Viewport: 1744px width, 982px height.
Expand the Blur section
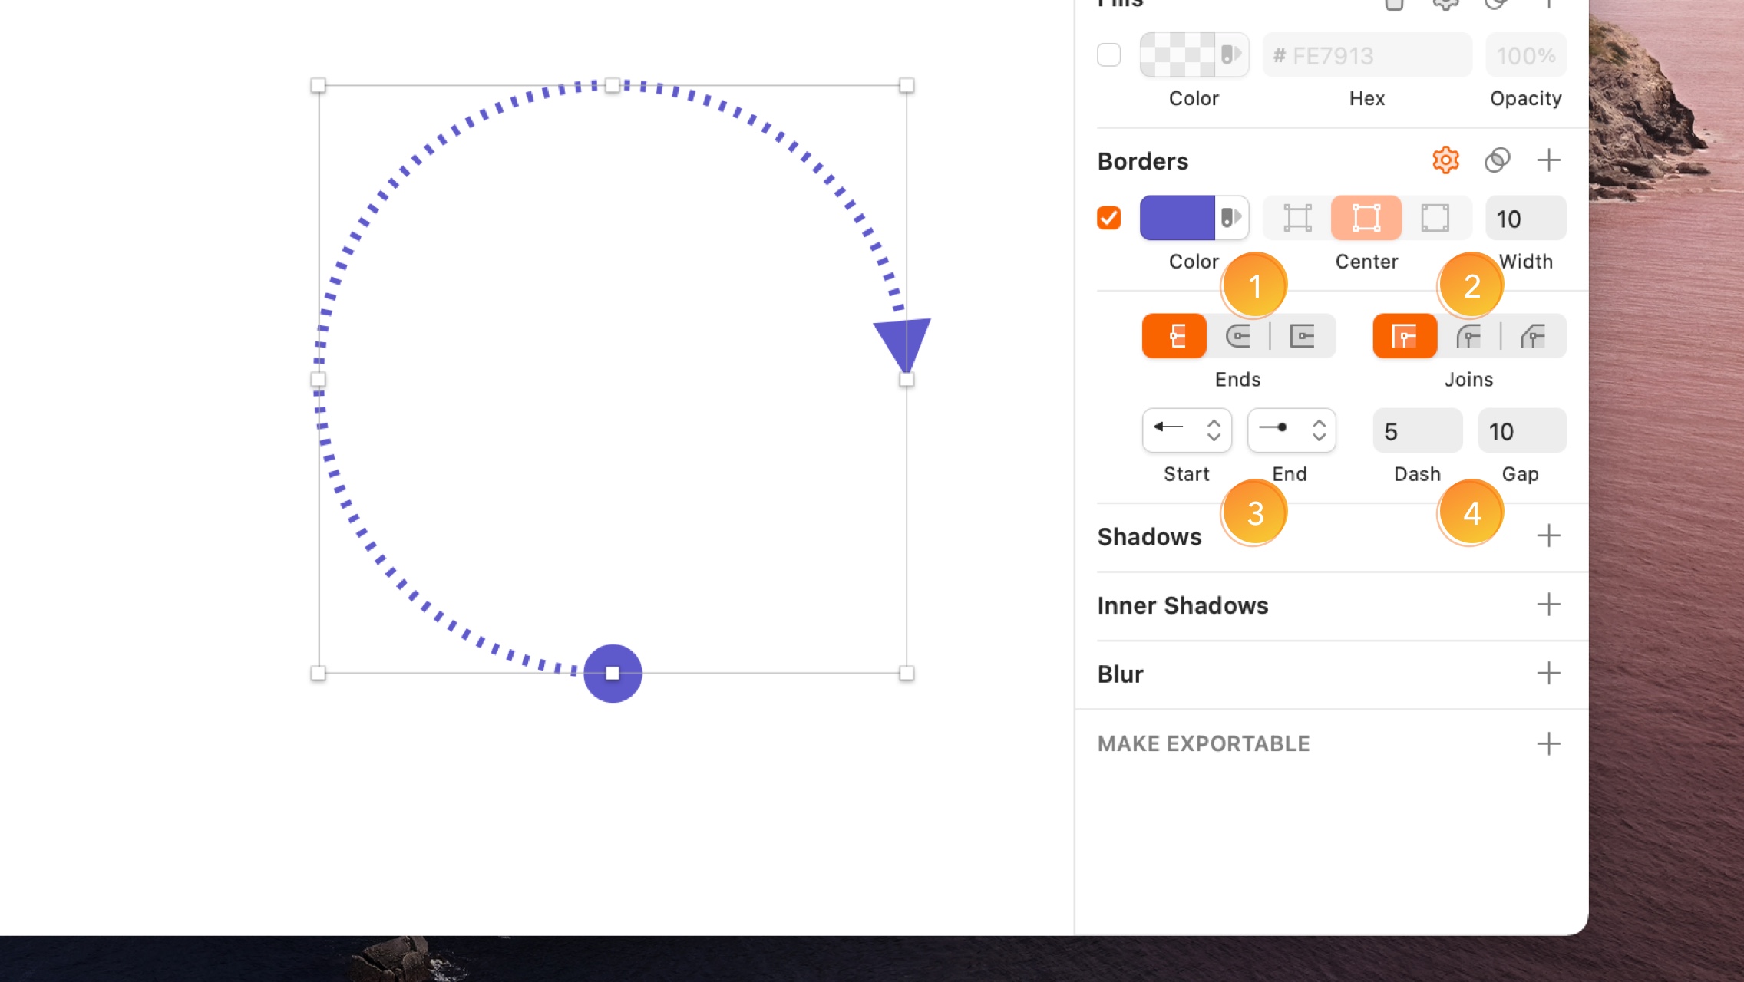tap(1549, 673)
